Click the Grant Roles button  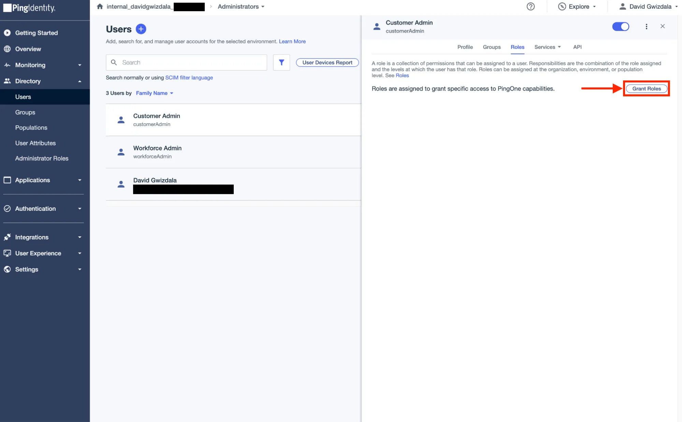[x=646, y=89]
